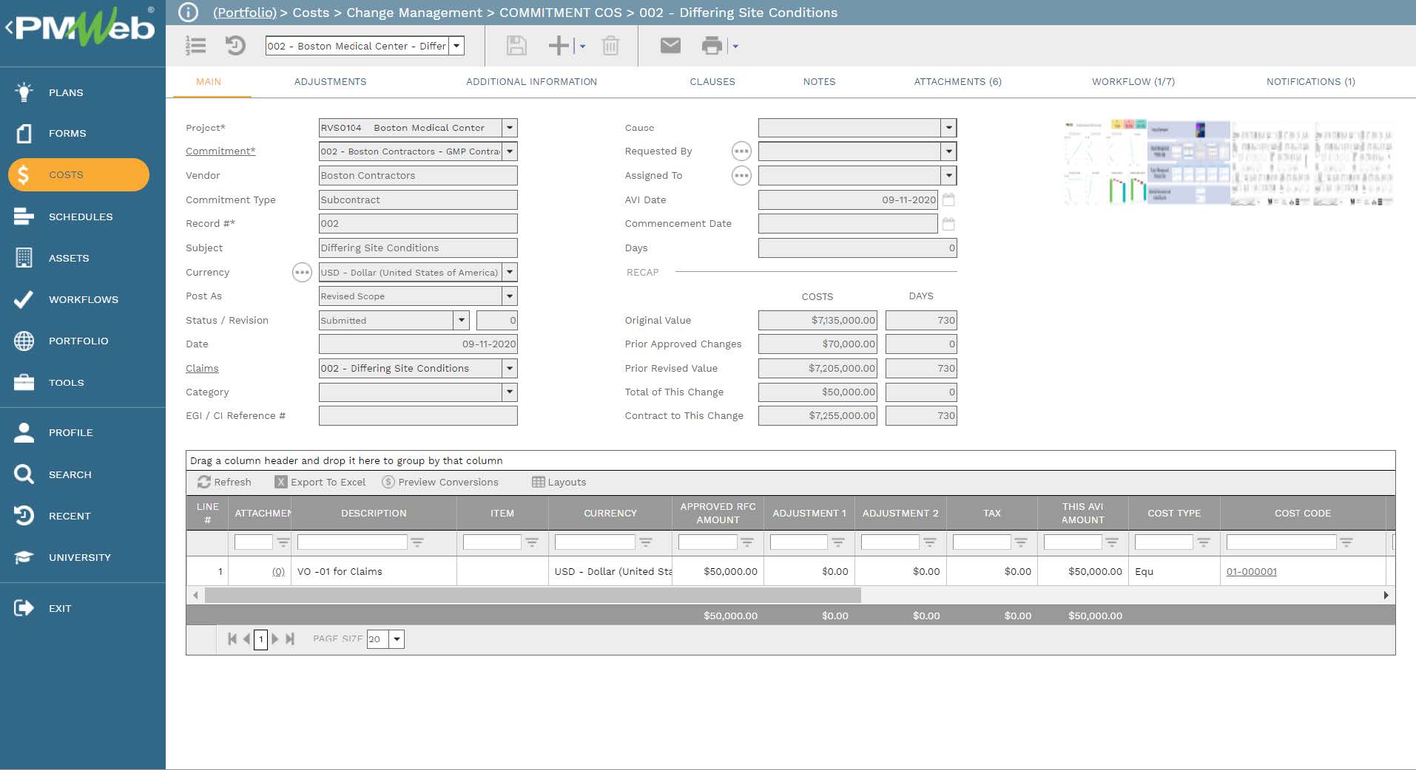
Task: Click the Save disk icon
Action: coord(516,46)
